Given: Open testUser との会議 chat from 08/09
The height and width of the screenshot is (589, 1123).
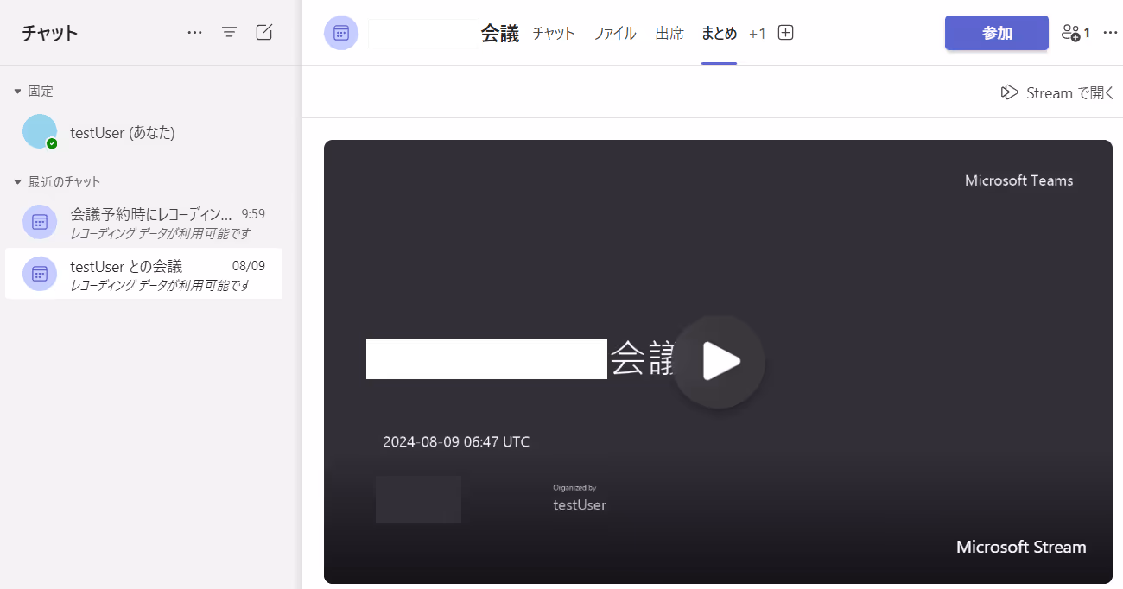Looking at the screenshot, I should coord(143,274).
